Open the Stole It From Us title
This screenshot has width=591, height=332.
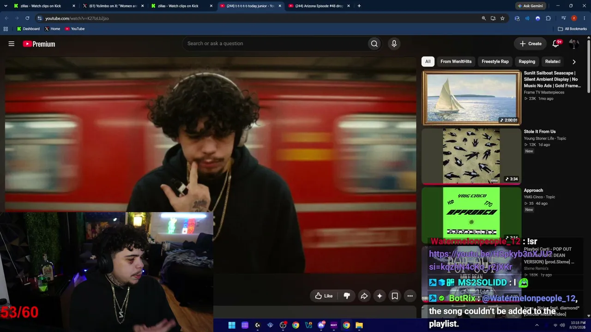pos(540,131)
